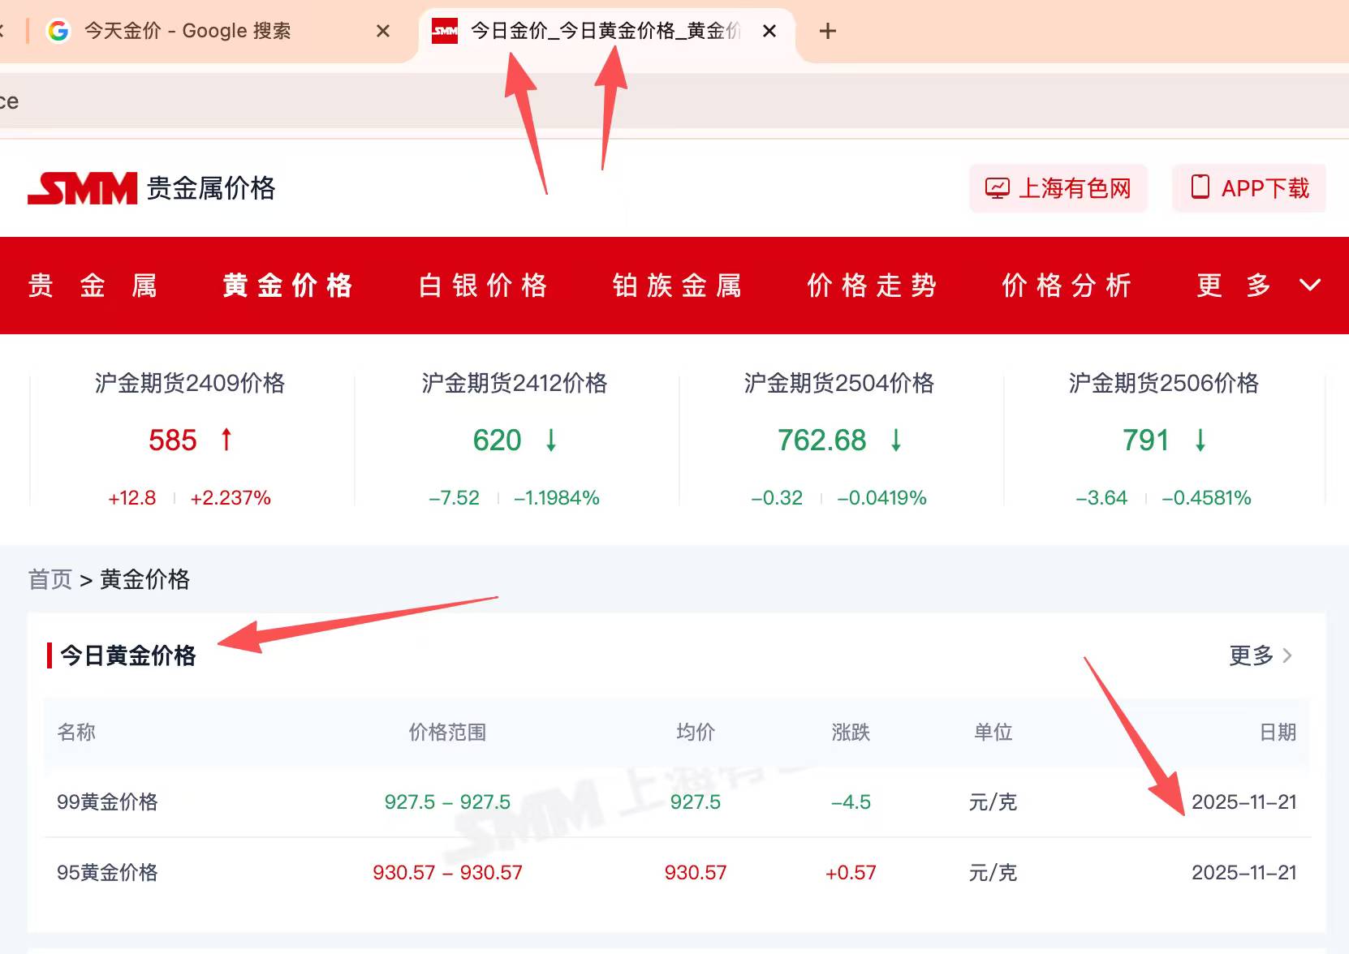
Task: Open the APP下载 button
Action: coord(1249,188)
